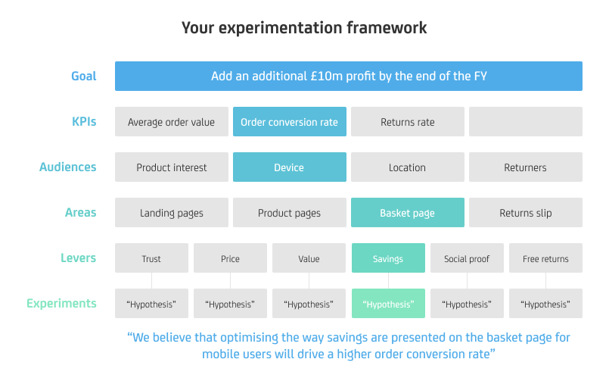Select the highlighted Savings lever
The image size is (609, 381).
click(x=388, y=258)
